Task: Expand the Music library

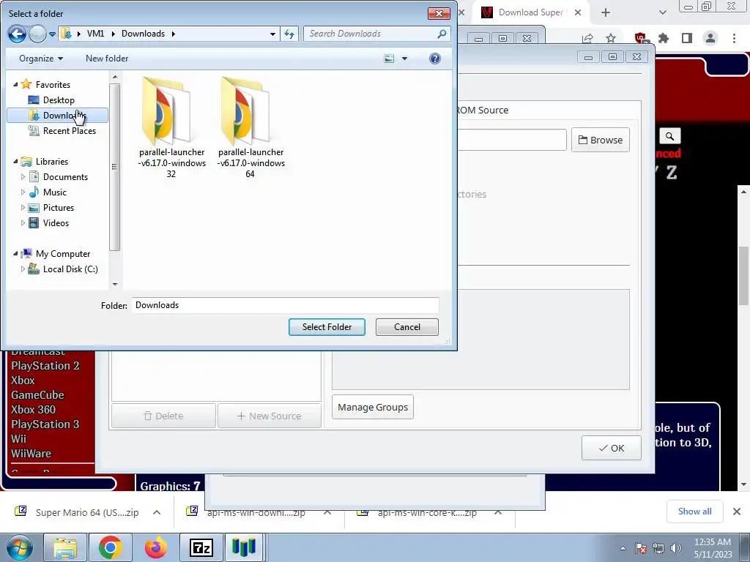Action: tap(23, 192)
